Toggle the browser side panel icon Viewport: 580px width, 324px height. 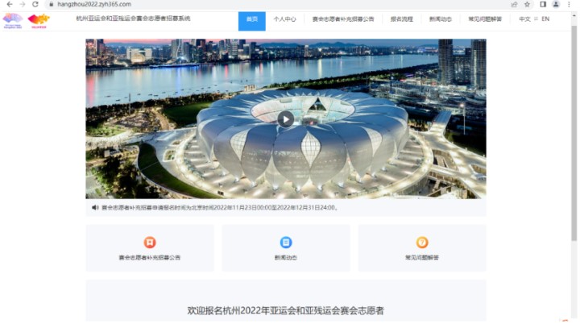tap(543, 4)
